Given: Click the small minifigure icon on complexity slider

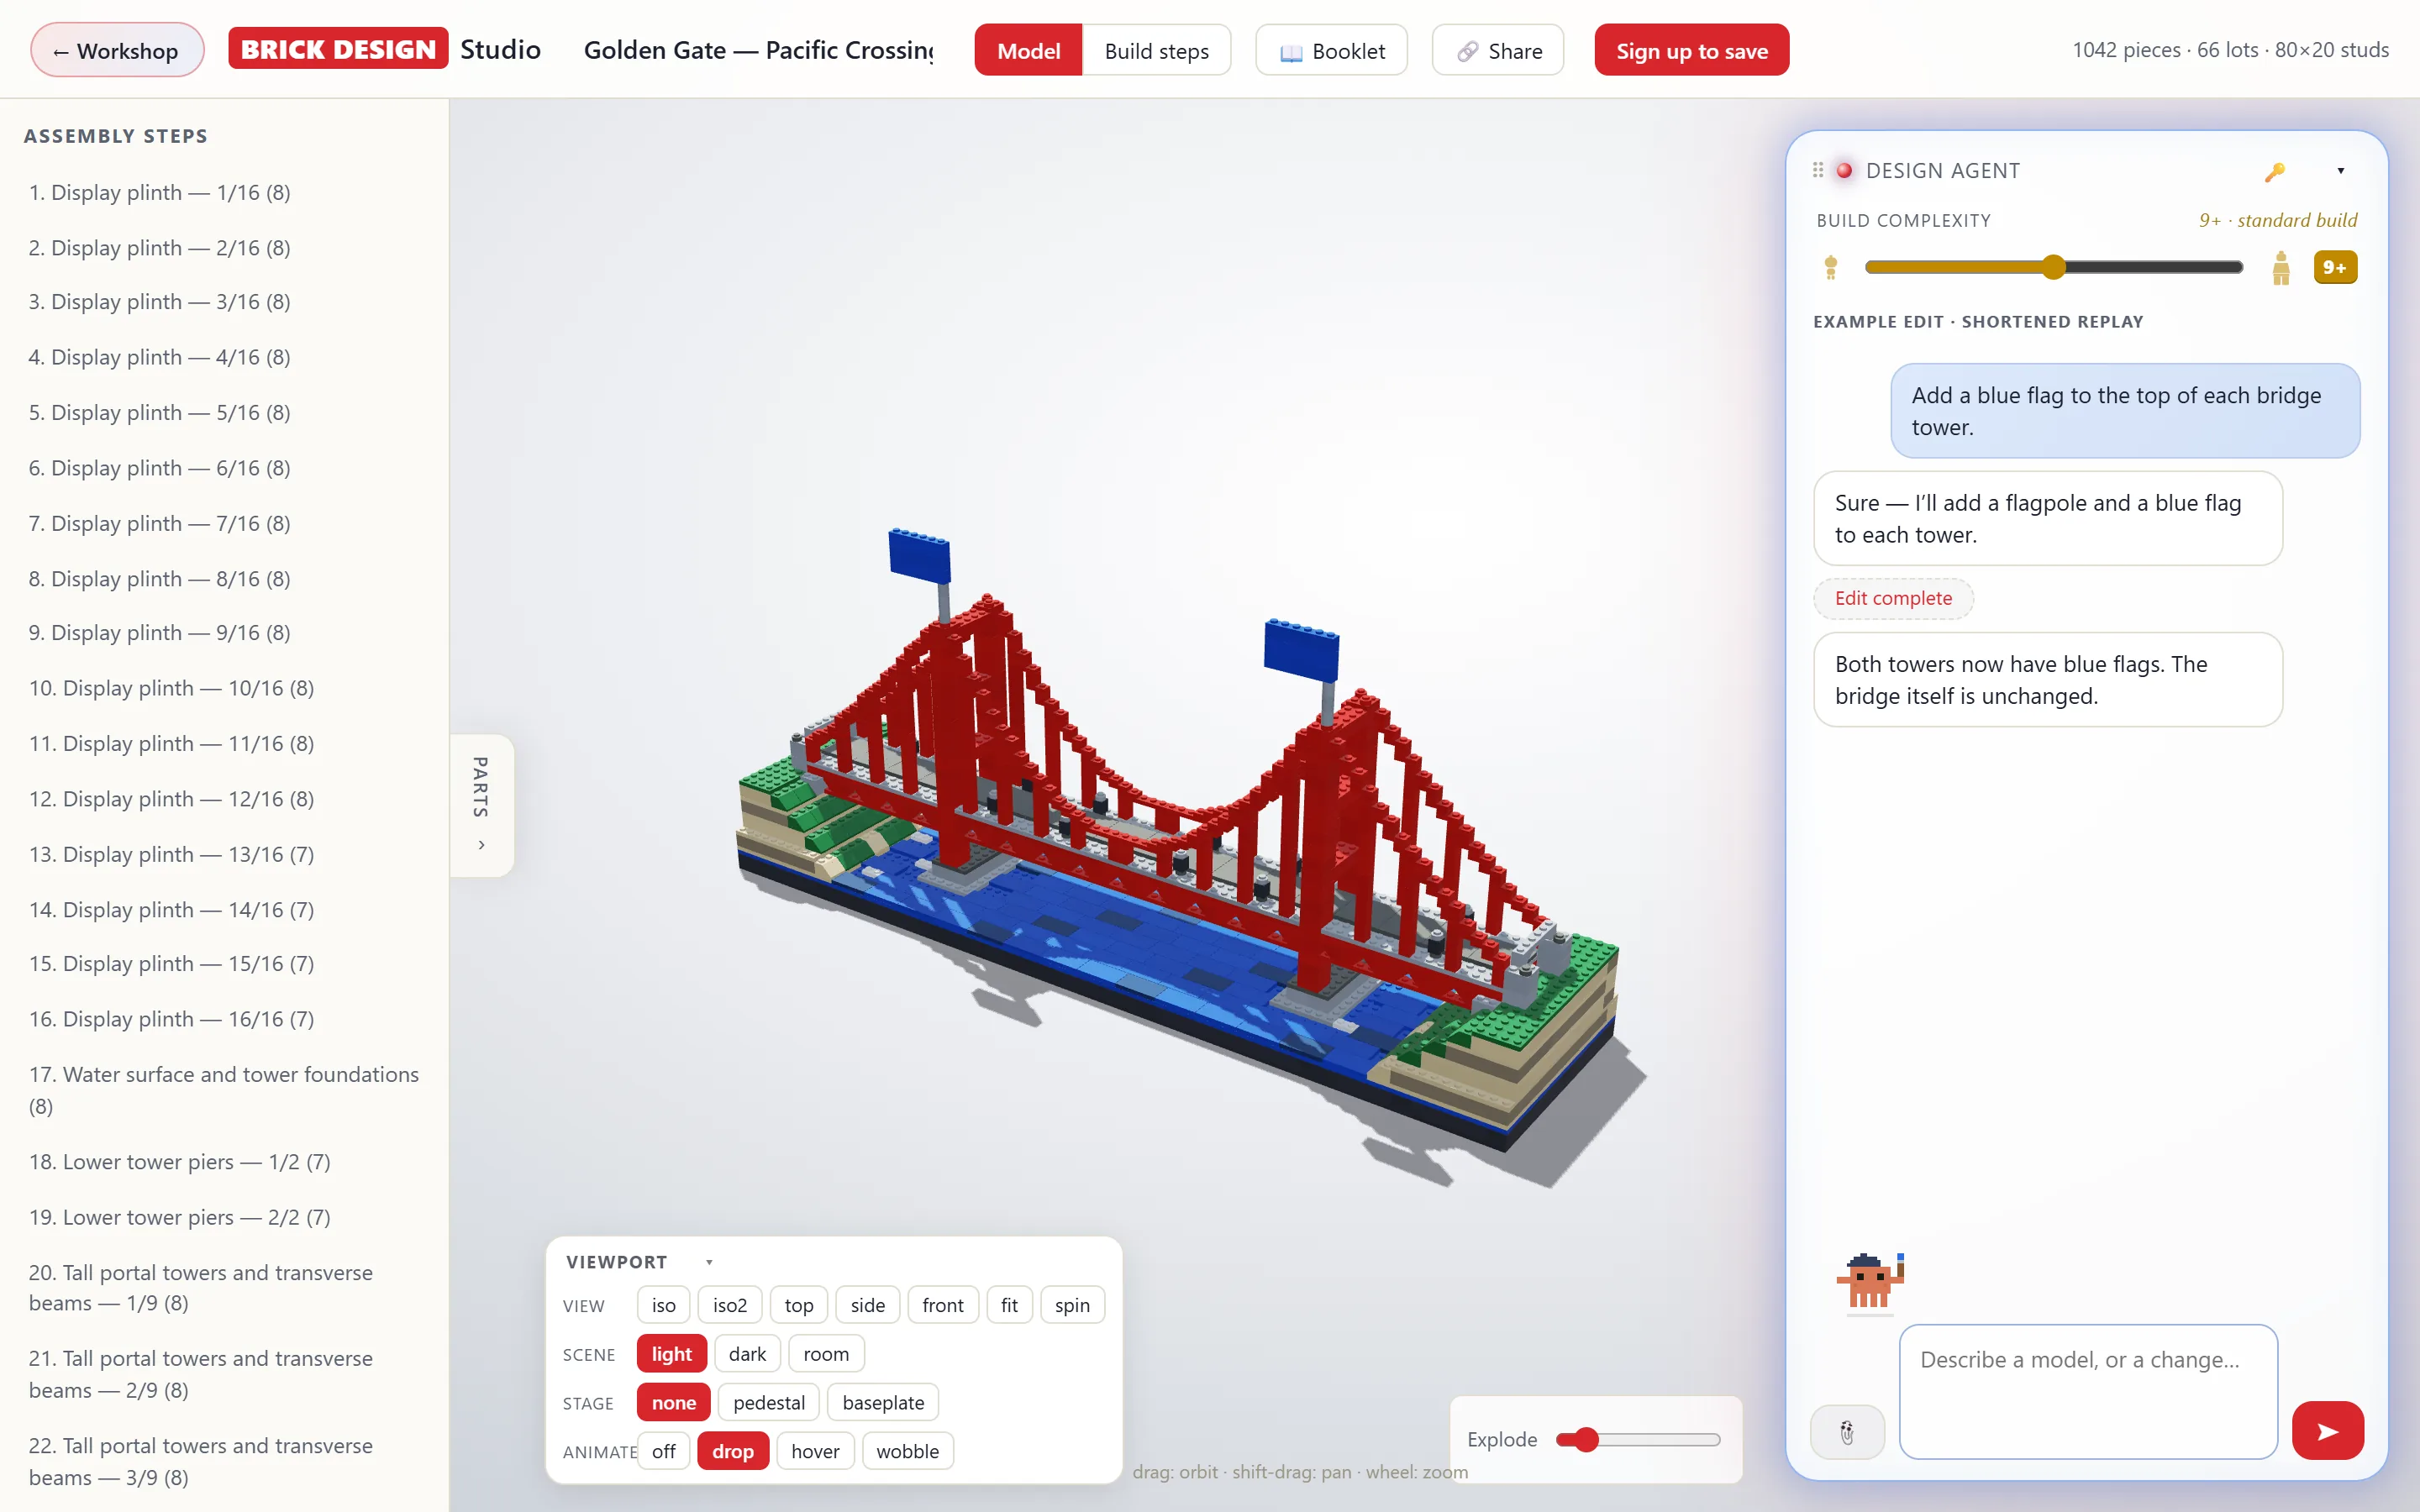Looking at the screenshot, I should (1831, 267).
